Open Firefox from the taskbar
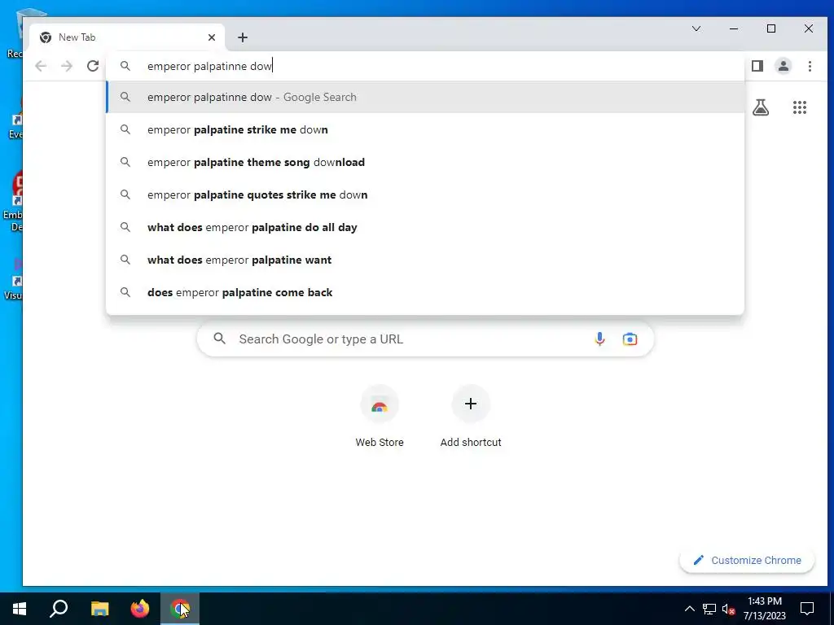This screenshot has width=834, height=625. (140, 609)
